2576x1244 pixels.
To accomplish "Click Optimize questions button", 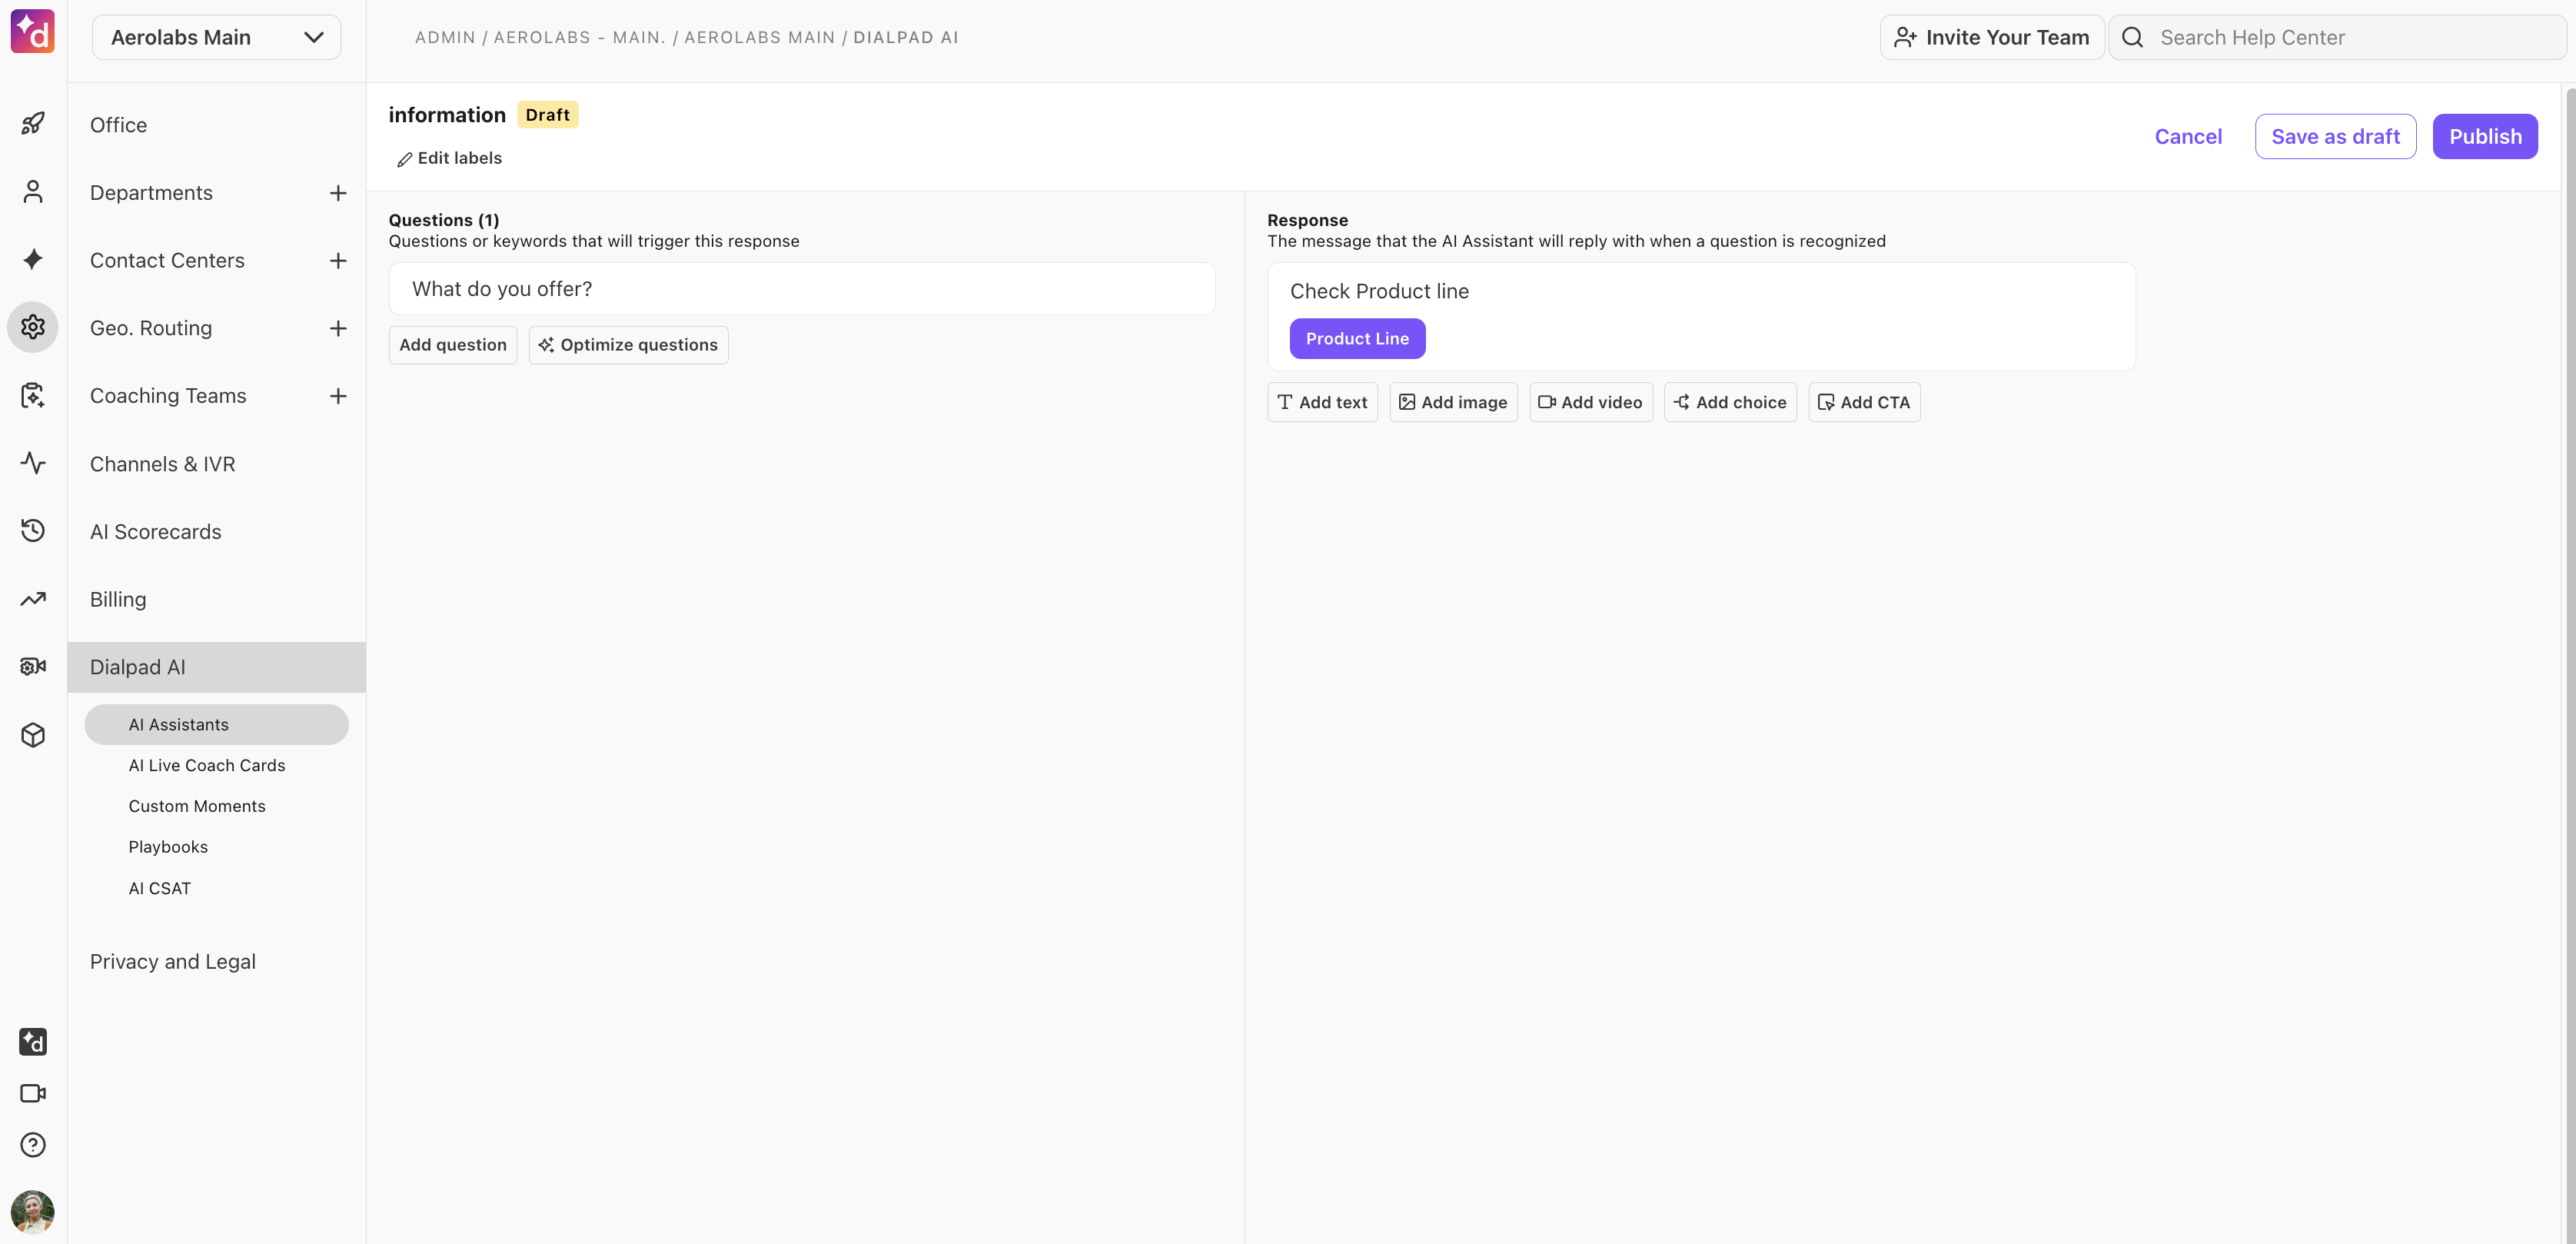I will pyautogui.click(x=628, y=345).
